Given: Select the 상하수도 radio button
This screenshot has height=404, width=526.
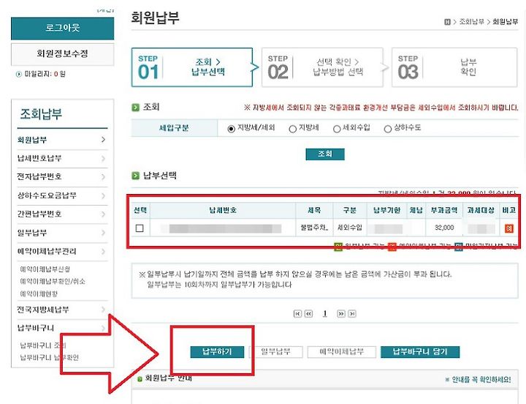Looking at the screenshot, I should pyautogui.click(x=388, y=129).
